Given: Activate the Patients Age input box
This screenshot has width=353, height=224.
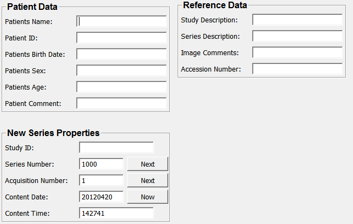Looking at the screenshot, I should [121, 87].
